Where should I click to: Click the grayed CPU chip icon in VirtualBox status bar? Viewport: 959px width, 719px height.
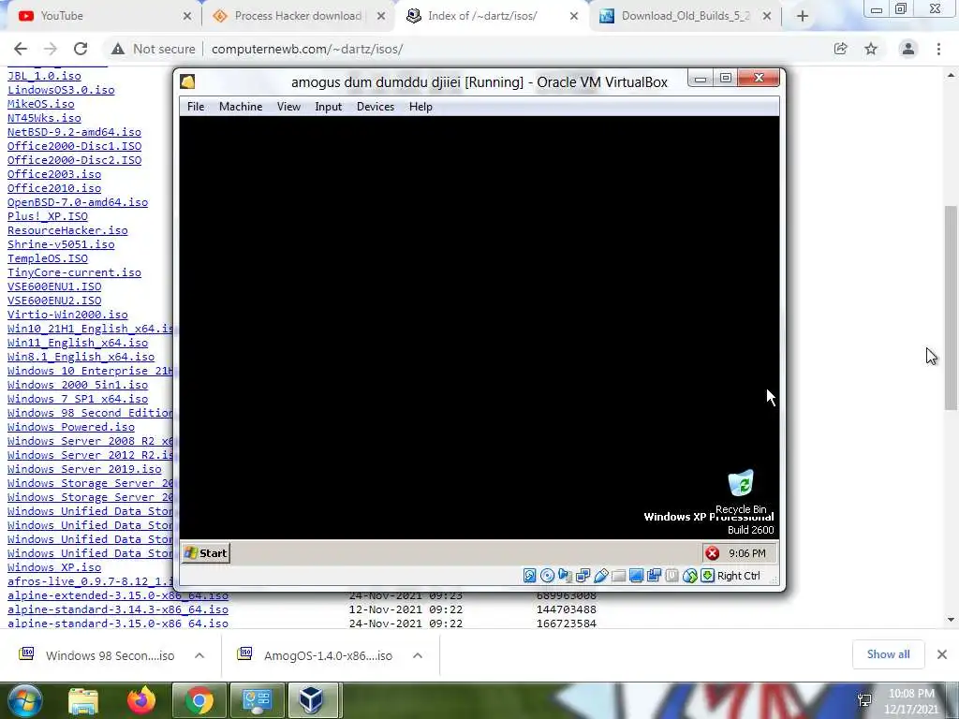point(671,576)
